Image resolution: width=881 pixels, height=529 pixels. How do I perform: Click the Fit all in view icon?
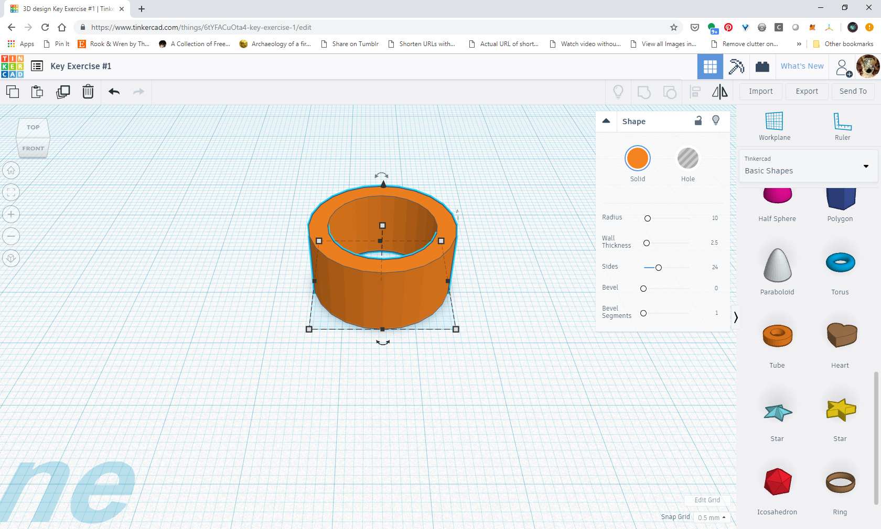click(11, 193)
